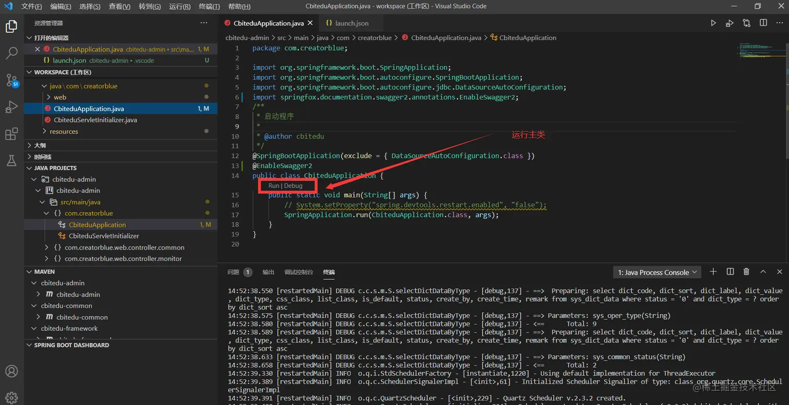Maximize the panel with up chevron
Screen dimensions: 789x405
click(763, 272)
